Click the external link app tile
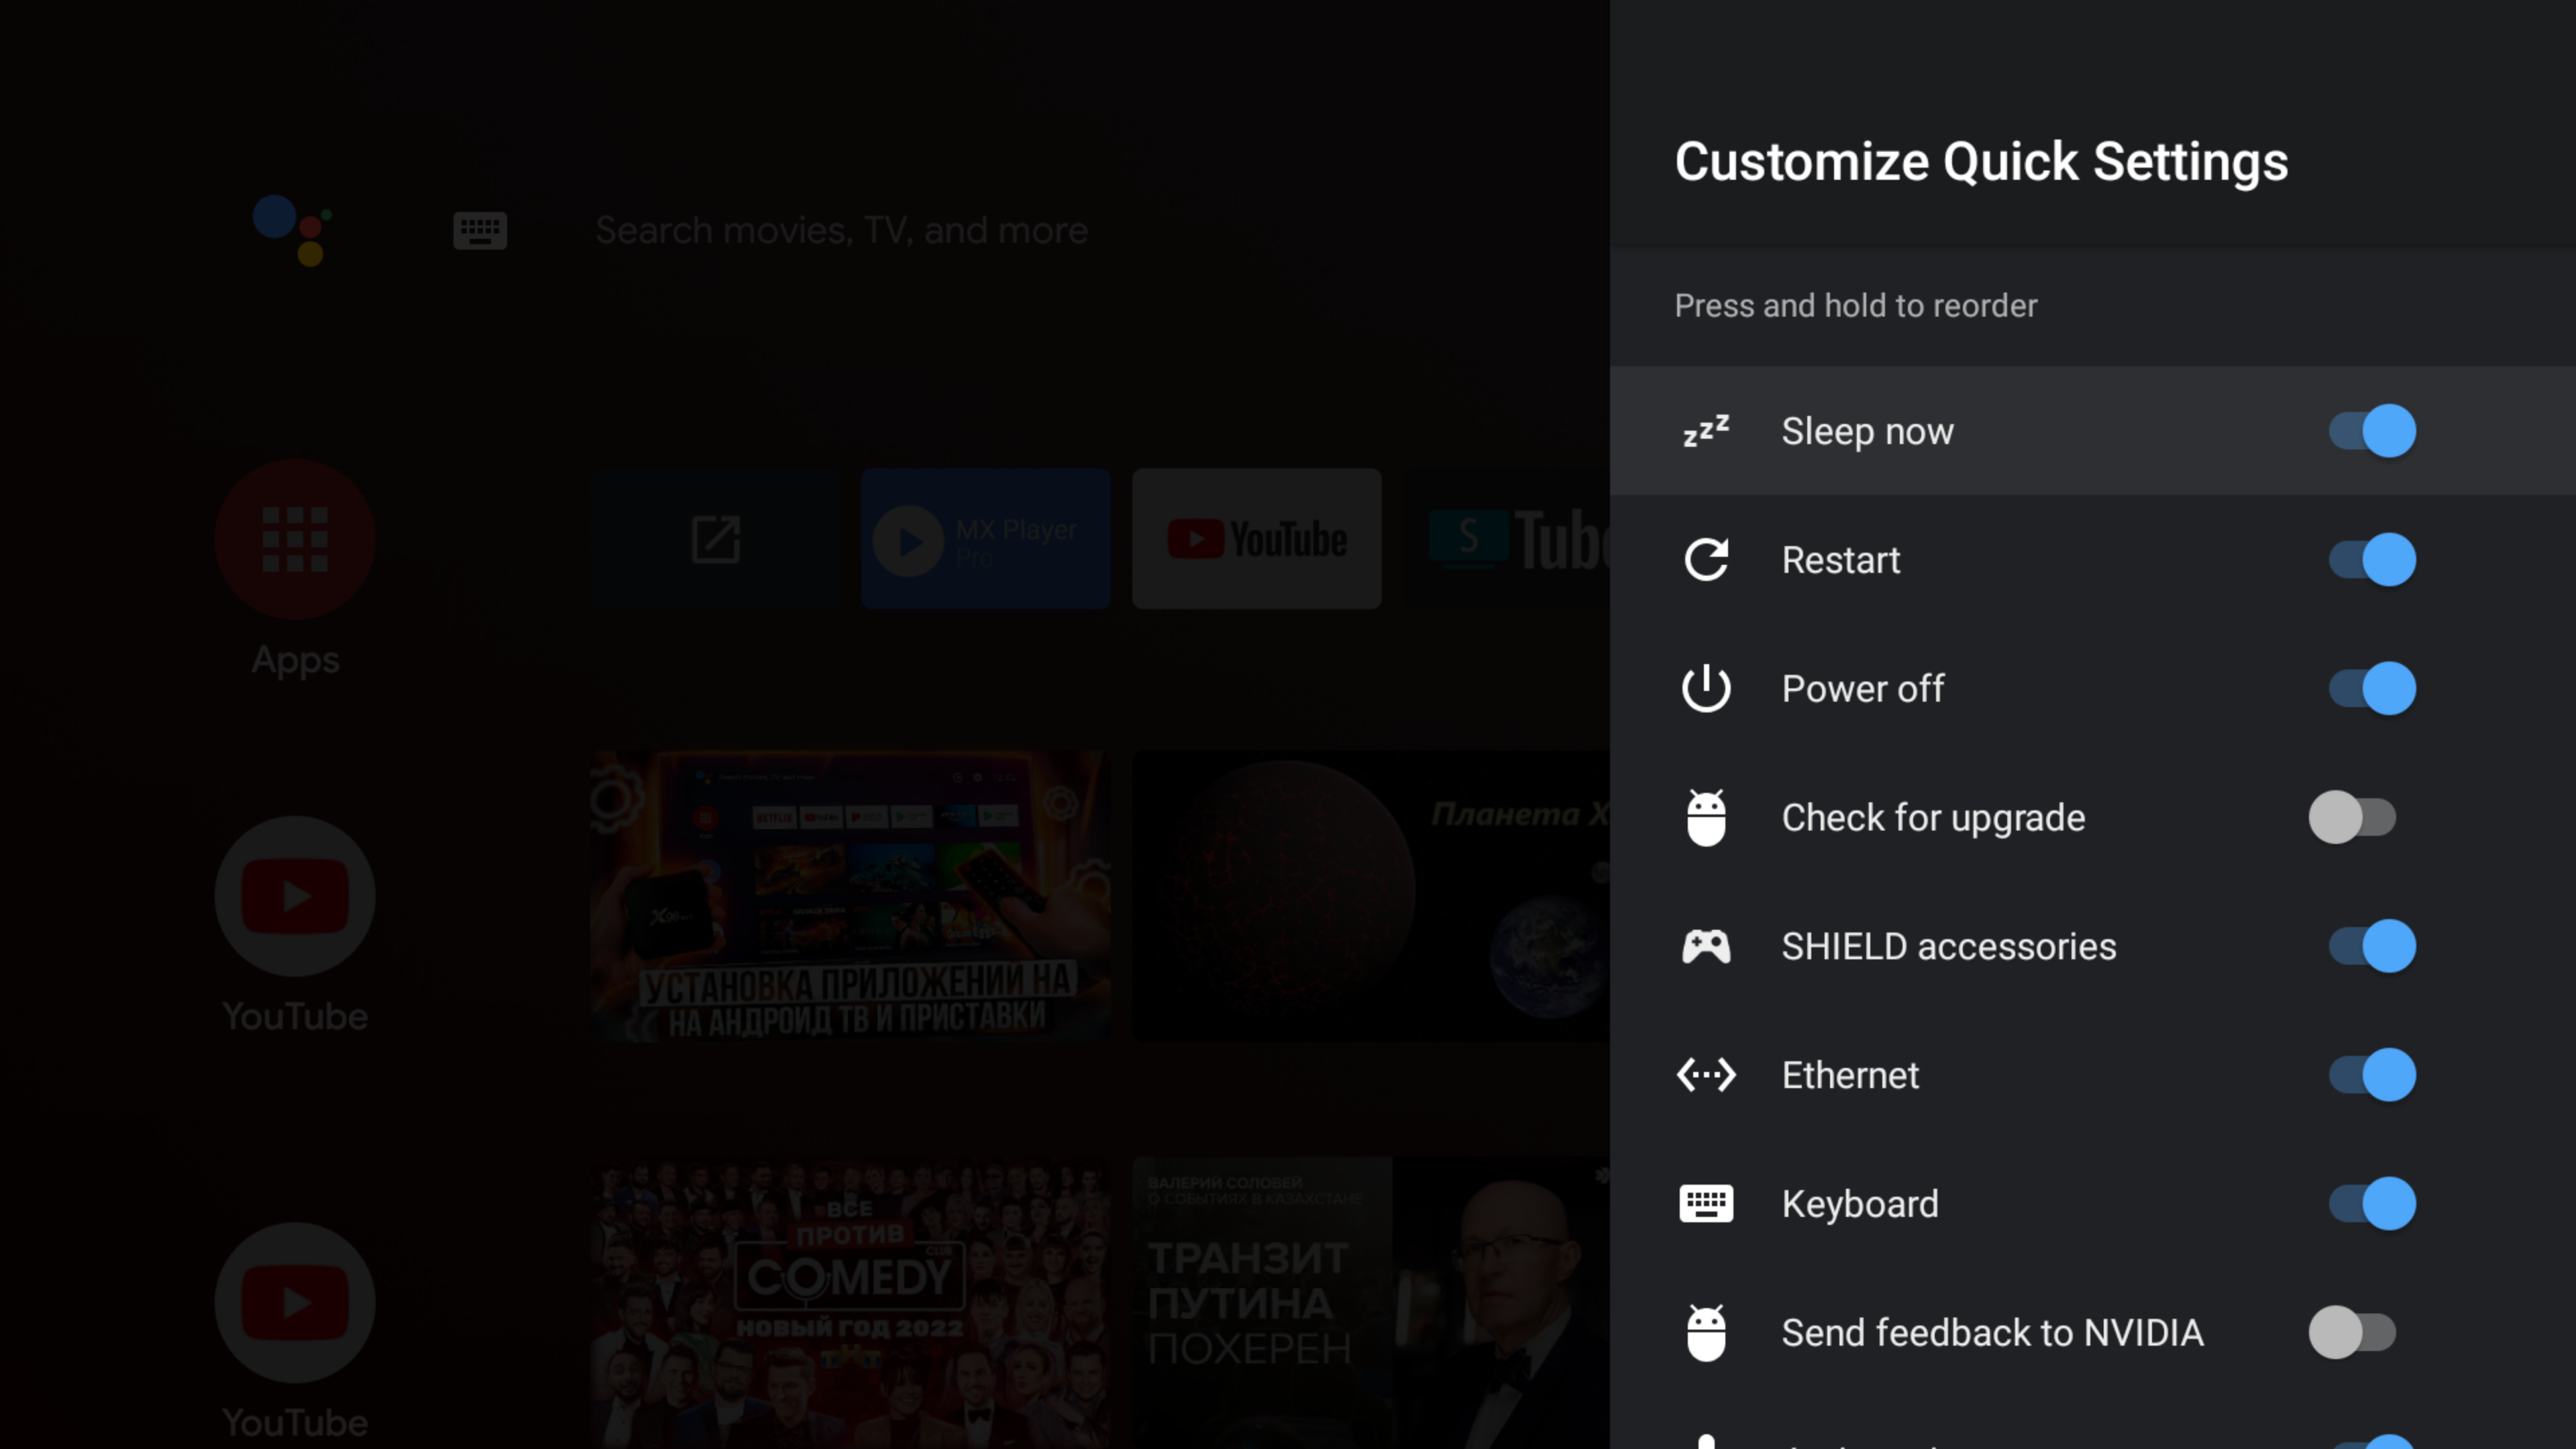Viewport: 2576px width, 1449px height. click(715, 539)
